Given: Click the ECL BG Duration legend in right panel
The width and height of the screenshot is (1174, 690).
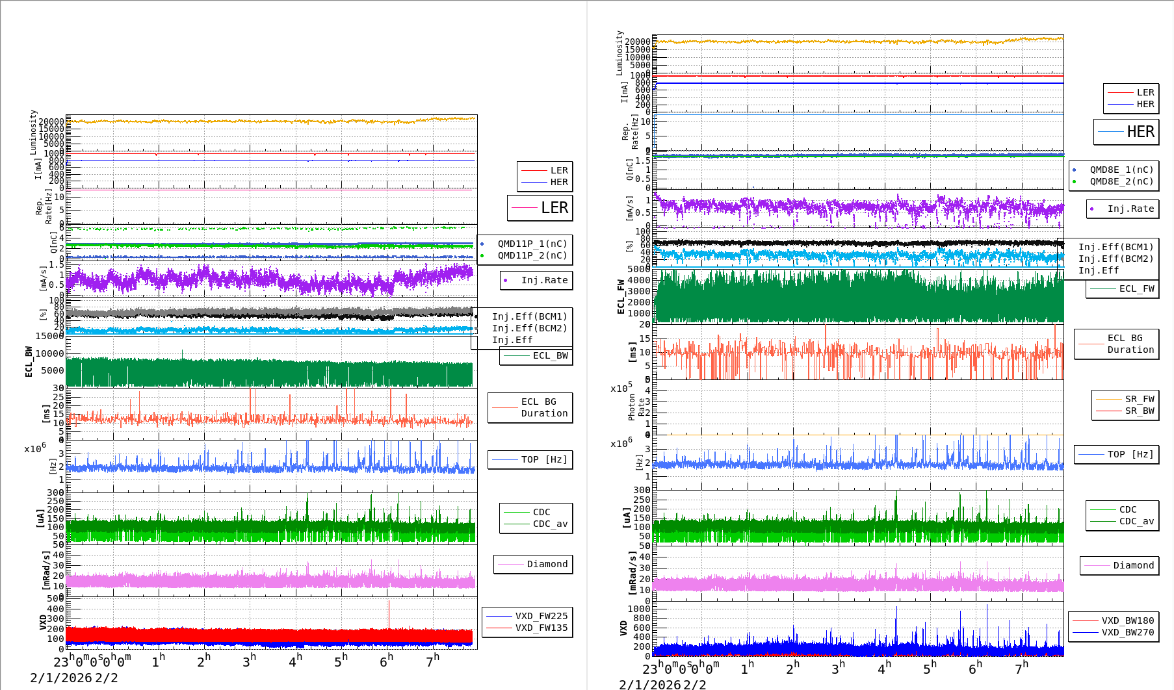Looking at the screenshot, I should (1130, 344).
